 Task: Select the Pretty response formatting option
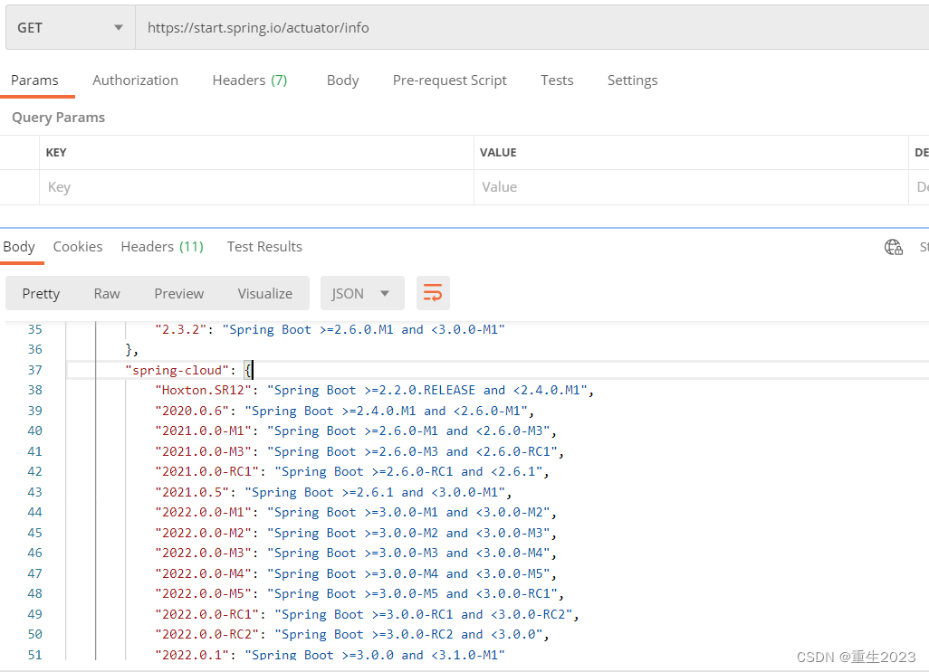[x=41, y=293]
